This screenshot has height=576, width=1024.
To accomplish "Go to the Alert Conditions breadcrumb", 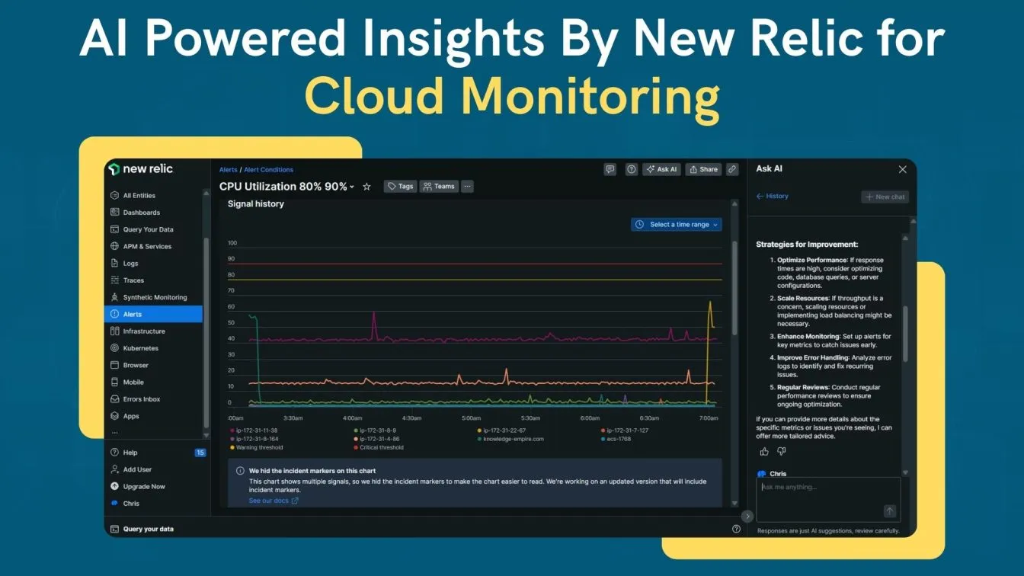I will coord(268,170).
